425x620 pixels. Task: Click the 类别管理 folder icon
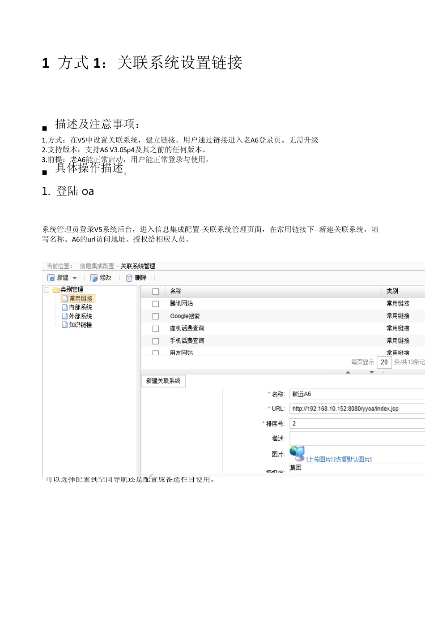click(x=56, y=290)
